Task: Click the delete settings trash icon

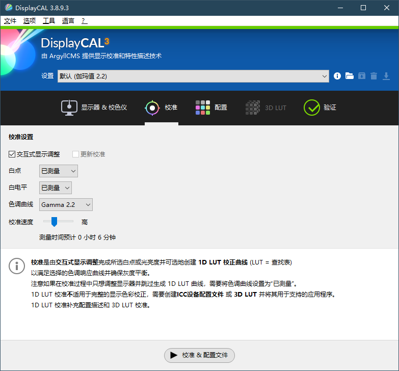Action: (374, 76)
